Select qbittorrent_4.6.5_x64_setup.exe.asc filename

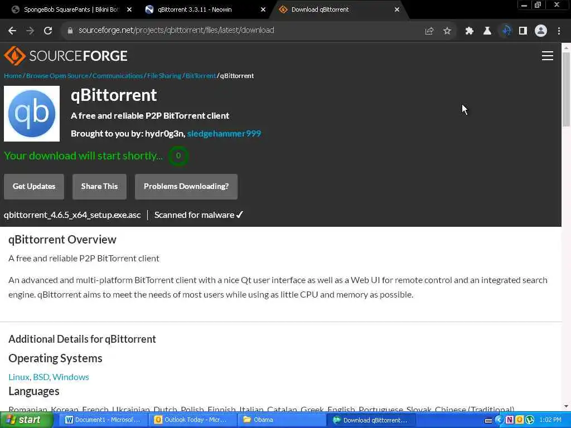[x=72, y=215]
